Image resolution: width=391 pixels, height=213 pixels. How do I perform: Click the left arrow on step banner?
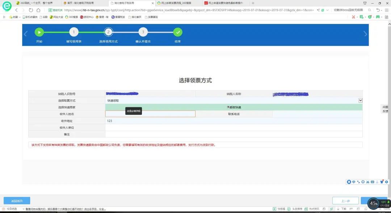coord(26,34)
